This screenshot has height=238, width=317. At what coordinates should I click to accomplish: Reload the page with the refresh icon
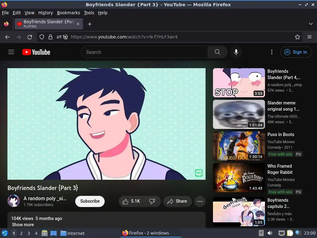tap(30, 37)
